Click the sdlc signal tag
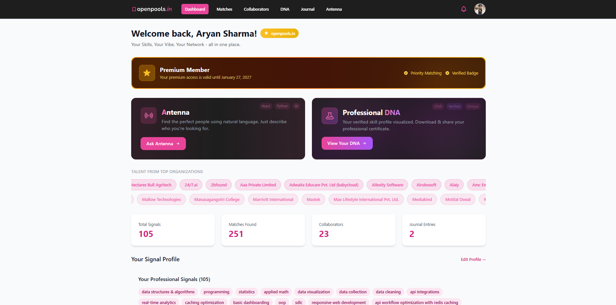 tap(299, 302)
